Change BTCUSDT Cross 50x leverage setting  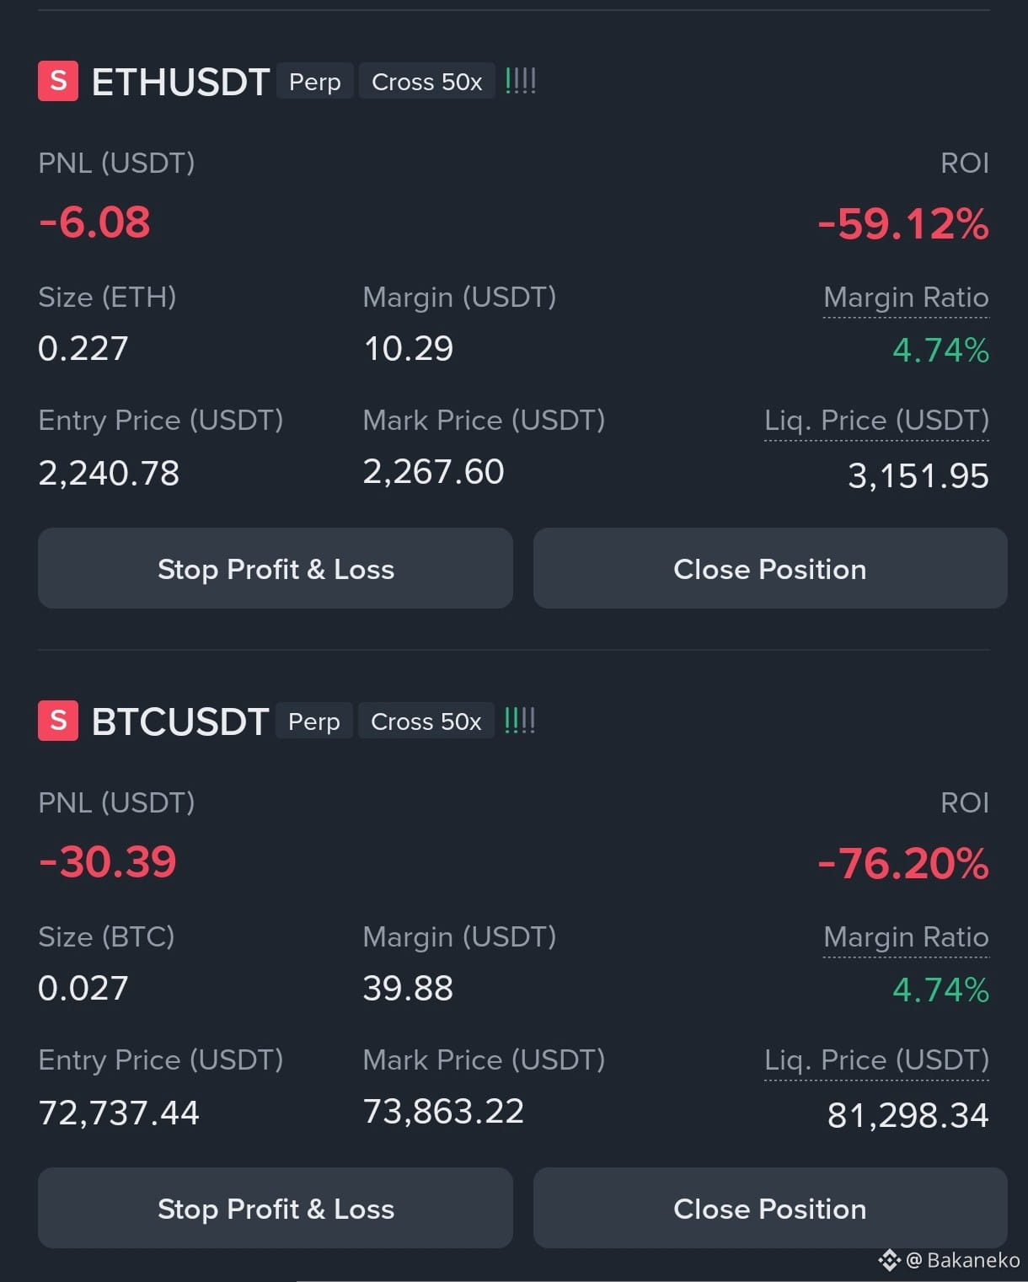(x=426, y=721)
